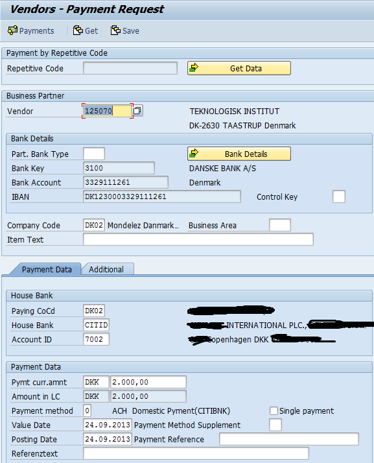374x463 pixels.
Task: Open the Vendor search help icon
Action: (137, 111)
